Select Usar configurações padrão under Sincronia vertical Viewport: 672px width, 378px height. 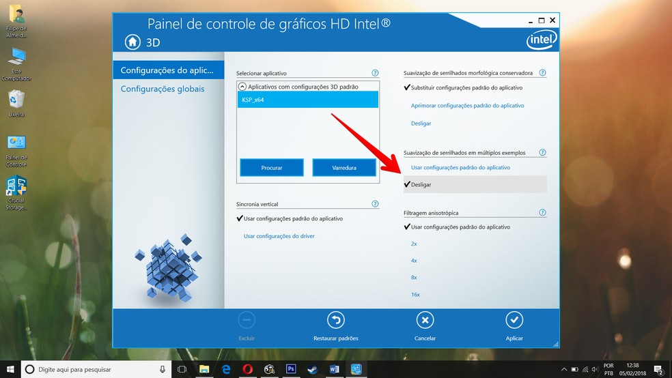(x=294, y=218)
